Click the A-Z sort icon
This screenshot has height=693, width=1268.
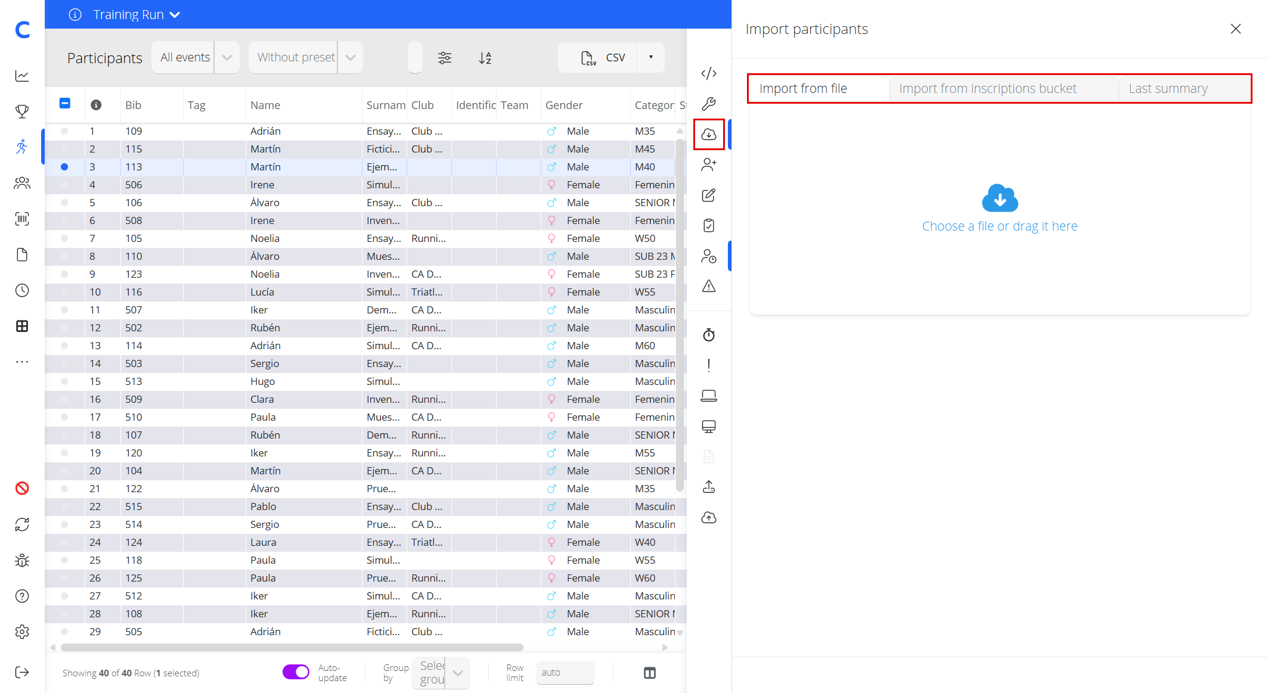[x=485, y=58]
